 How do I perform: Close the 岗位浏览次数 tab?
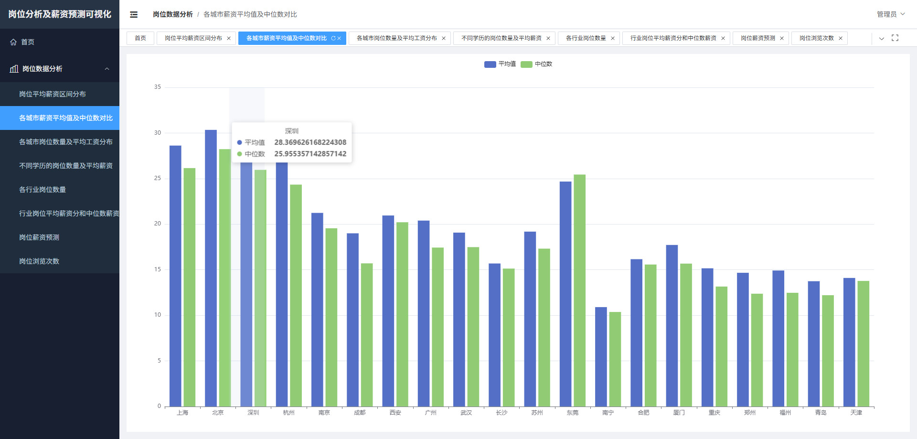pyautogui.click(x=841, y=38)
